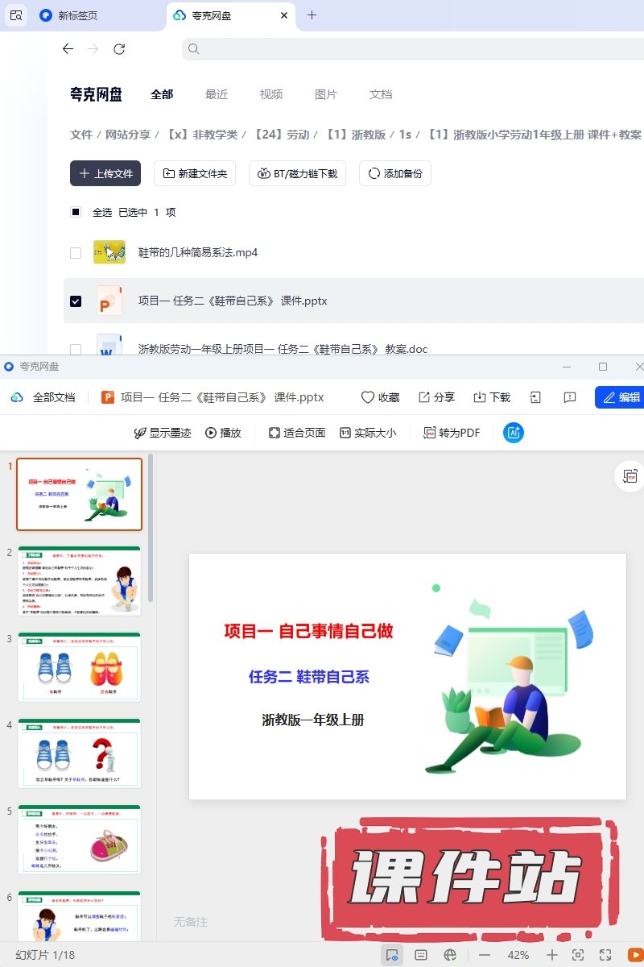The image size is (644, 967).
Task: Click the floating PDF icon beside slide
Action: click(x=630, y=477)
